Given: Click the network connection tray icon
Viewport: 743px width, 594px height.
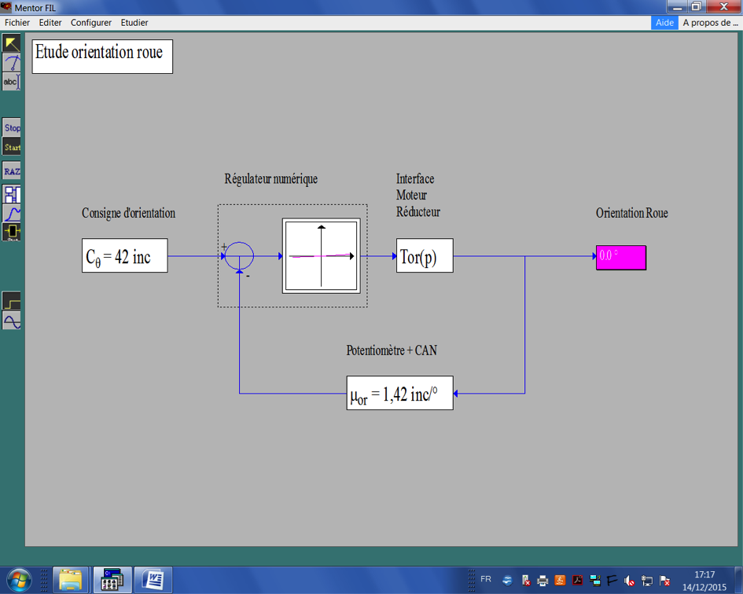Looking at the screenshot, I should coord(647,581).
